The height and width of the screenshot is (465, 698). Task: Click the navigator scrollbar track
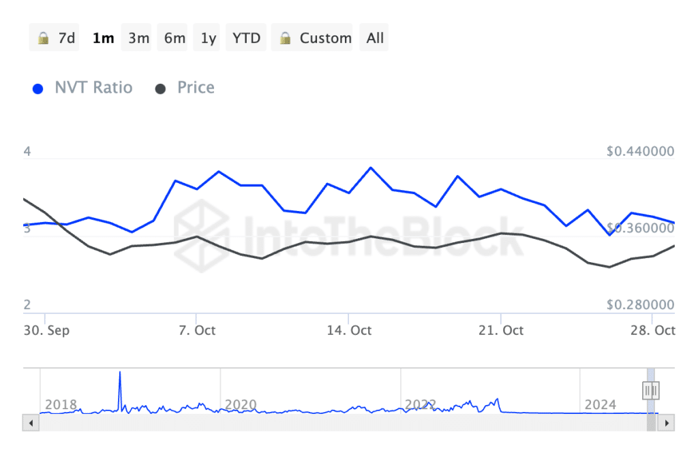point(343,423)
